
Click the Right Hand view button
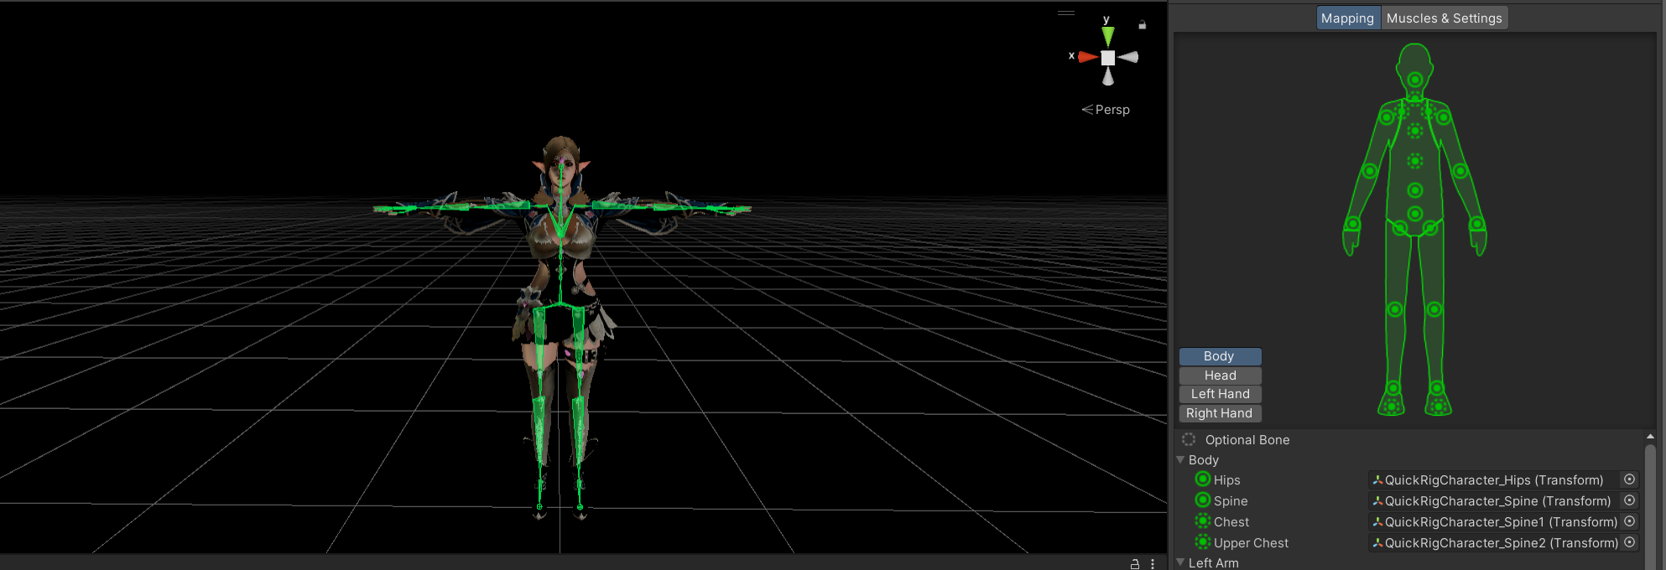pyautogui.click(x=1220, y=413)
